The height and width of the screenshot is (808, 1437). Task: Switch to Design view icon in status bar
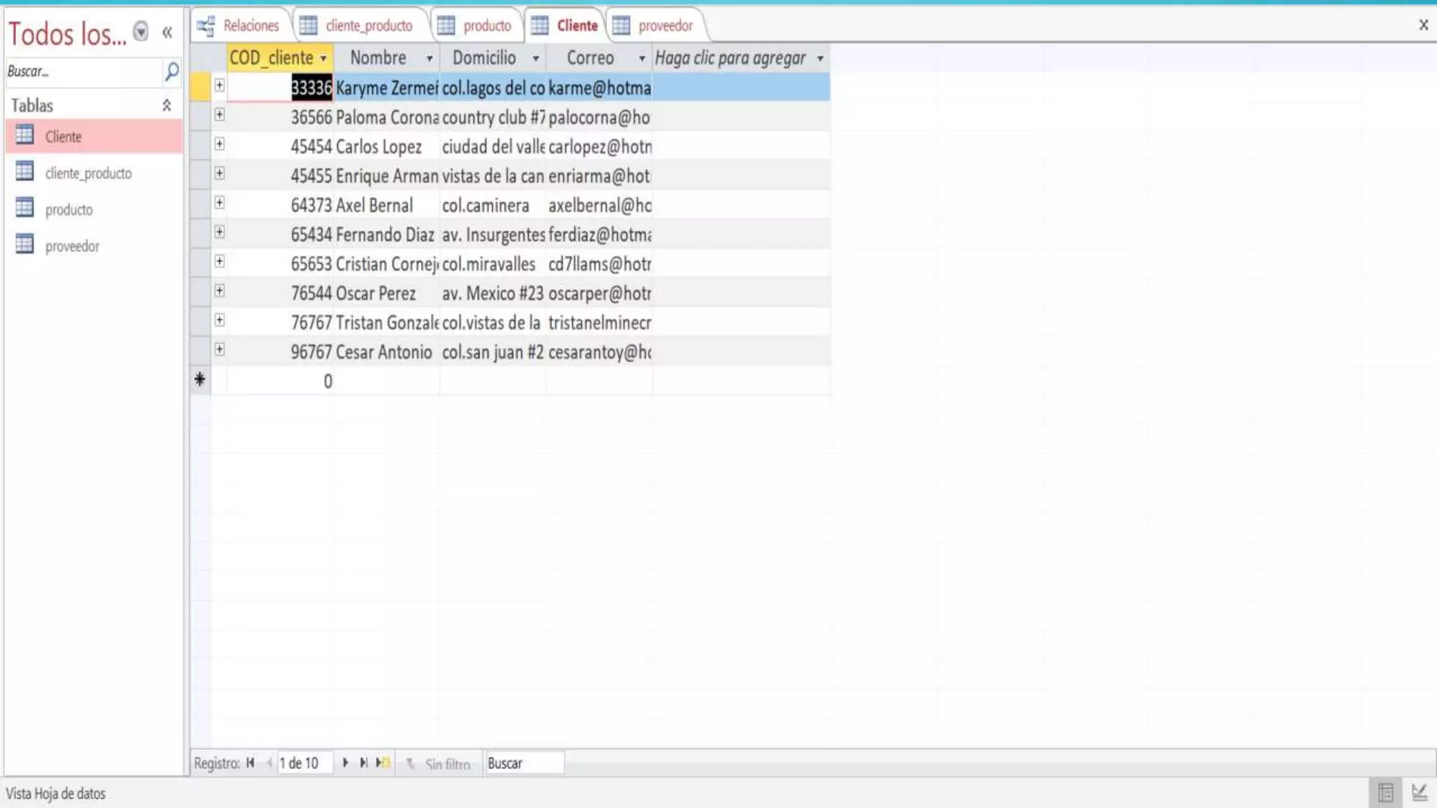[x=1419, y=793]
